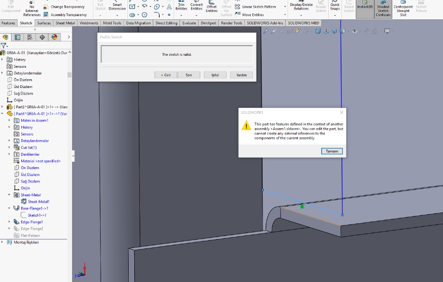Viewport: 443px width, 282px height.
Task: Select the Polygon sketch tool
Action: (144, 15)
